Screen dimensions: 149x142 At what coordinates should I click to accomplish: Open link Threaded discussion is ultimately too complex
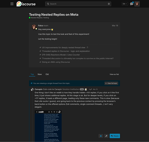coord(78,59)
